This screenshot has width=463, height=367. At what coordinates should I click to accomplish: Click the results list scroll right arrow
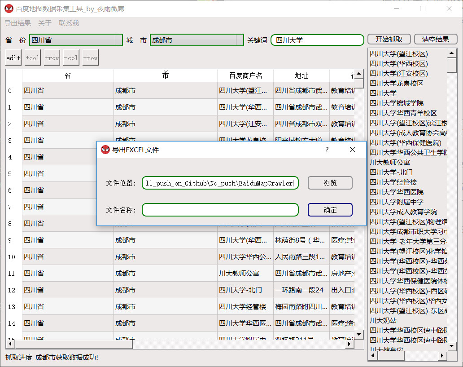coord(442,355)
